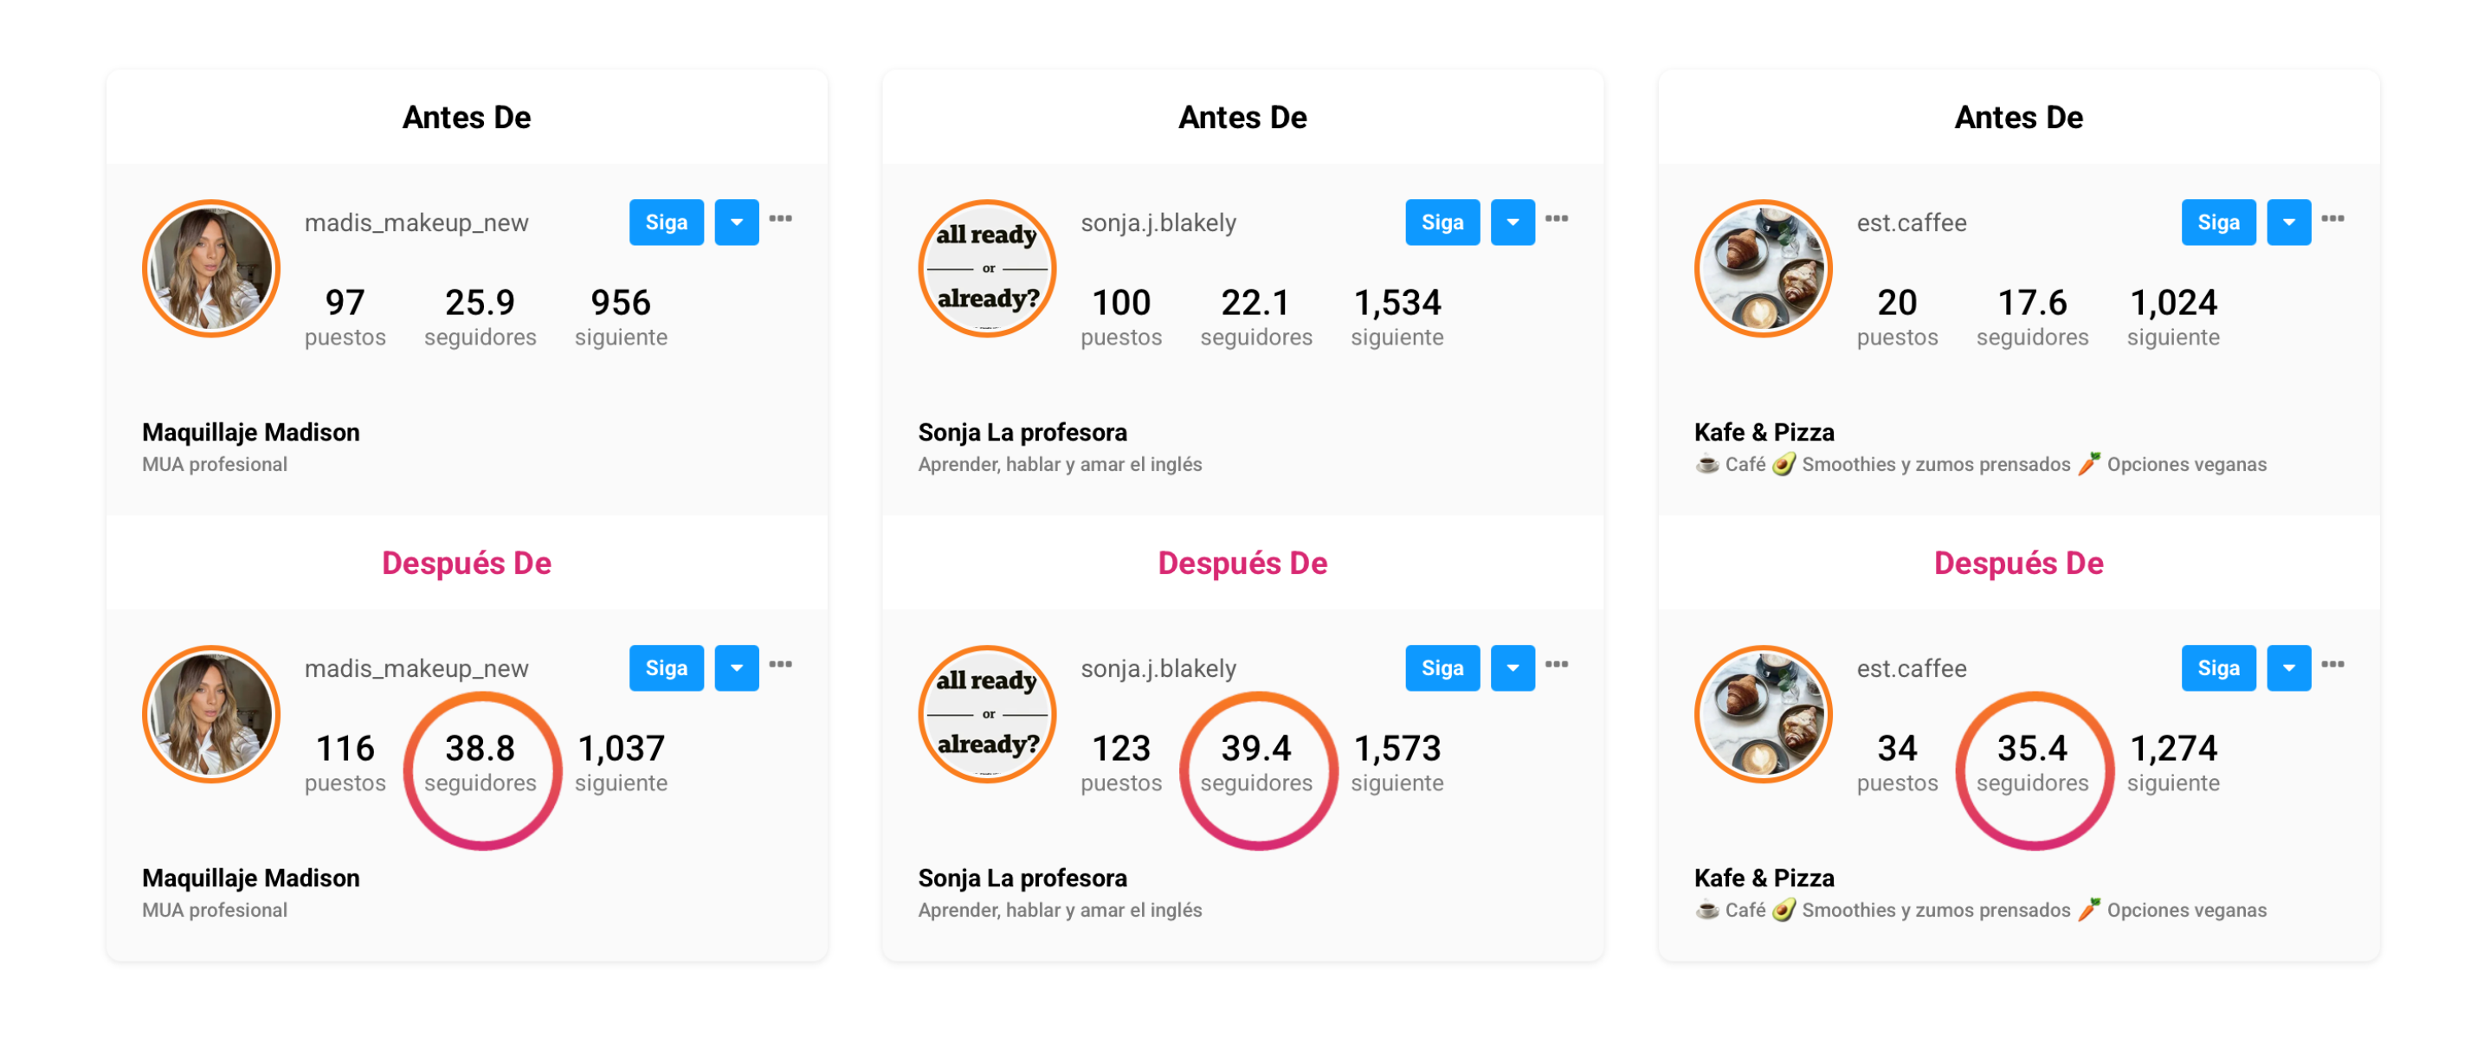The height and width of the screenshot is (1037, 2490).
Task: Open the three-dots menu on madis_makeup_new Antes card
Action: [x=780, y=219]
